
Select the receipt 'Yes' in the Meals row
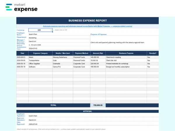click(x=153, y=57)
